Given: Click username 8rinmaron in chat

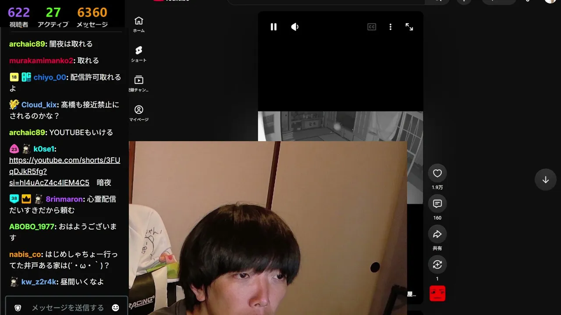Looking at the screenshot, I should (64, 199).
